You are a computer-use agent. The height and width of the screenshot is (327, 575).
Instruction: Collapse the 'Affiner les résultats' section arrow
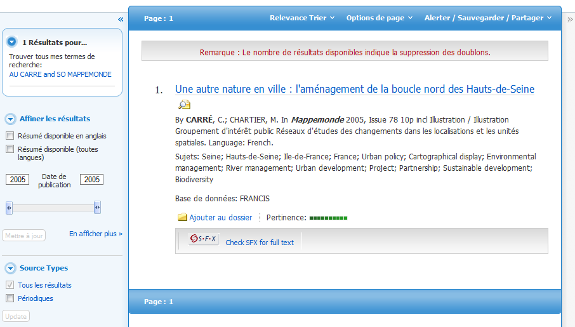click(10, 119)
